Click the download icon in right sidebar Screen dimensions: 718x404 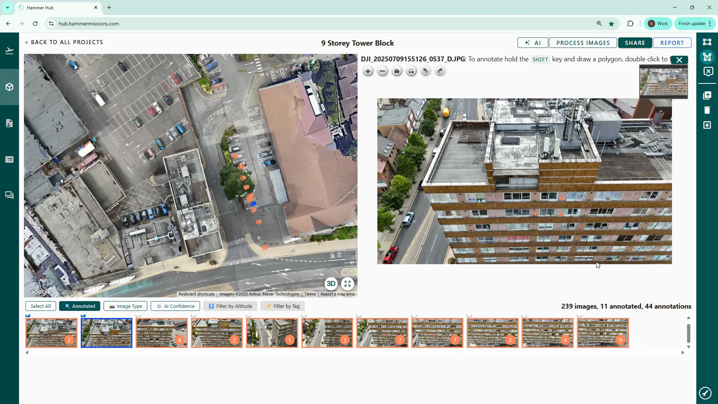(707, 125)
